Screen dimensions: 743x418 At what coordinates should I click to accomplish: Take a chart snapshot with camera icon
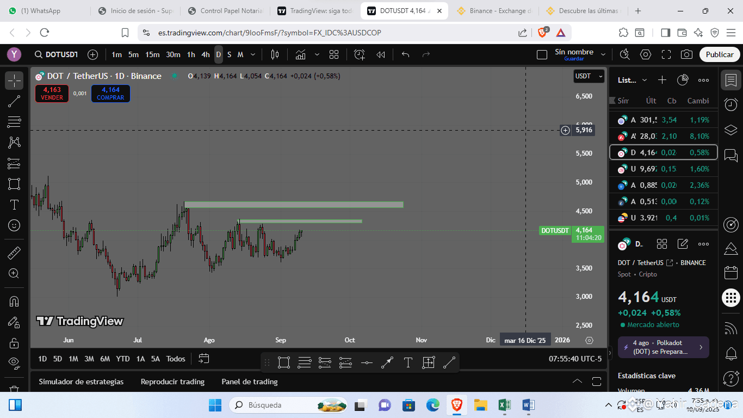click(x=687, y=54)
